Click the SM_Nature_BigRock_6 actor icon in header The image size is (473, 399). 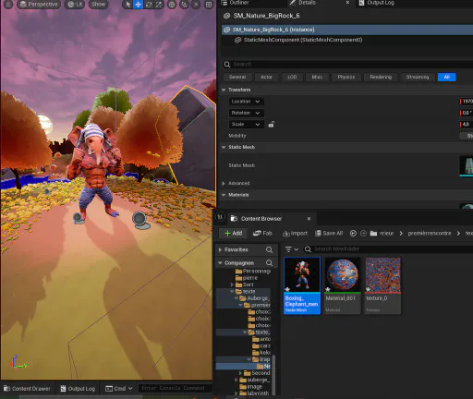tap(227, 16)
